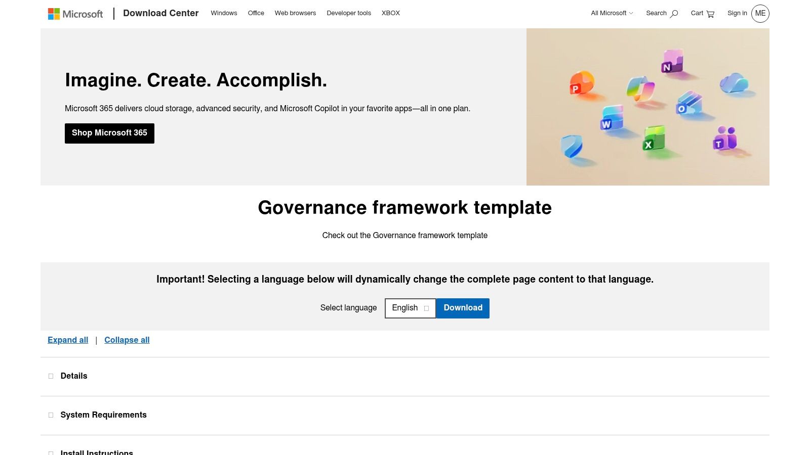Click the Governance framework template heading
This screenshot has width=810, height=455.
[405, 208]
